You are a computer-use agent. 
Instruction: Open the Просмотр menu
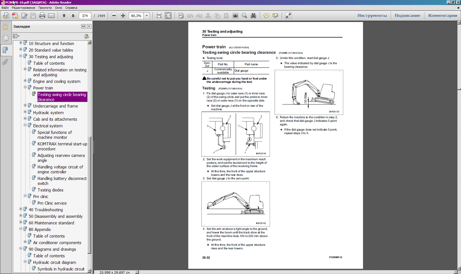[45, 8]
